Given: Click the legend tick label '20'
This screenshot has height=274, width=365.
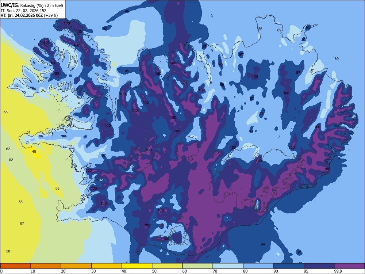Looking at the screenshot, I should [x=63, y=271].
